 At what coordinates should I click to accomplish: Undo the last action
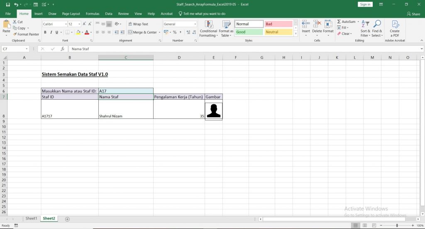point(16,5)
